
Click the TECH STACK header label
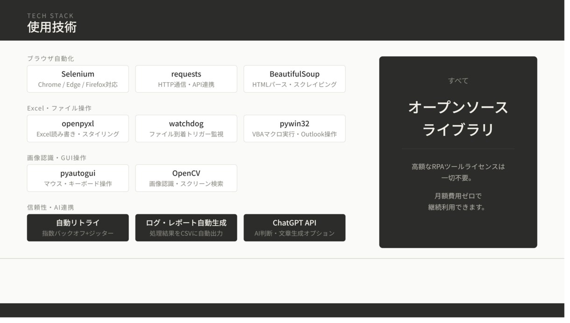51,16
